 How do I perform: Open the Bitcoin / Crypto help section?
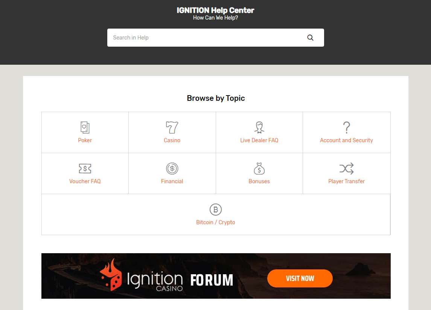pos(215,222)
